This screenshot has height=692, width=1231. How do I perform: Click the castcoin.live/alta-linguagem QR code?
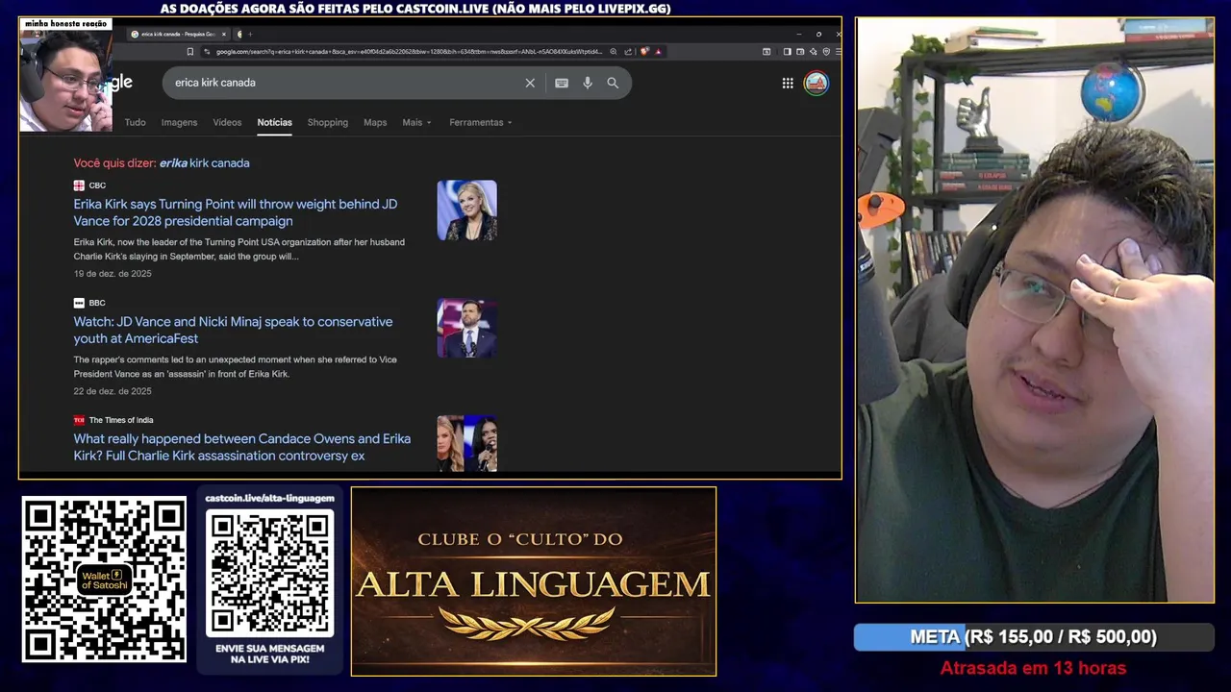tap(270, 573)
